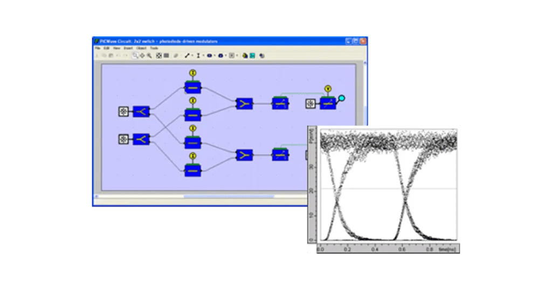Select the optical source block at right
This screenshot has height=290, width=552.
tap(310, 103)
